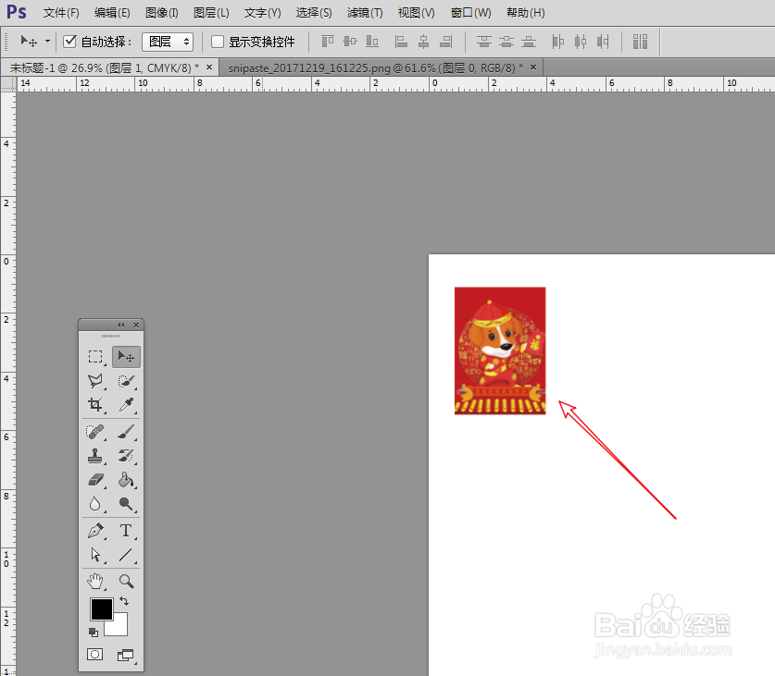Select the Quick Selection tool
775x676 pixels.
(126, 381)
